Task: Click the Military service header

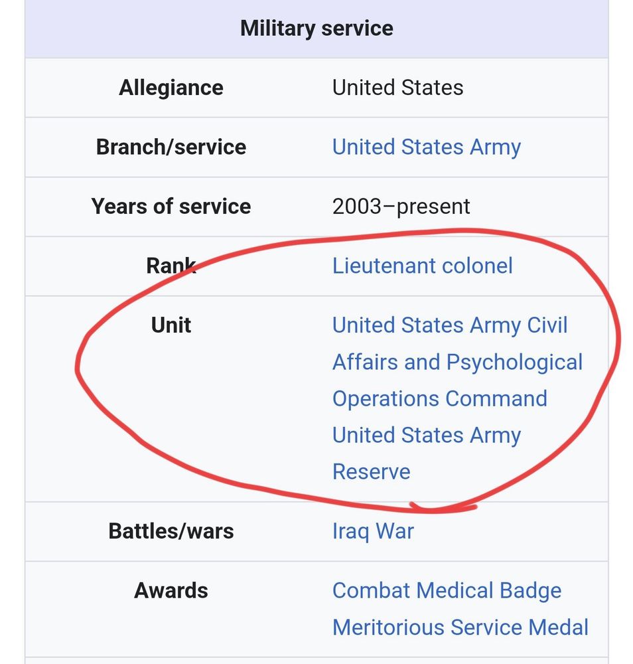Action: tap(316, 29)
